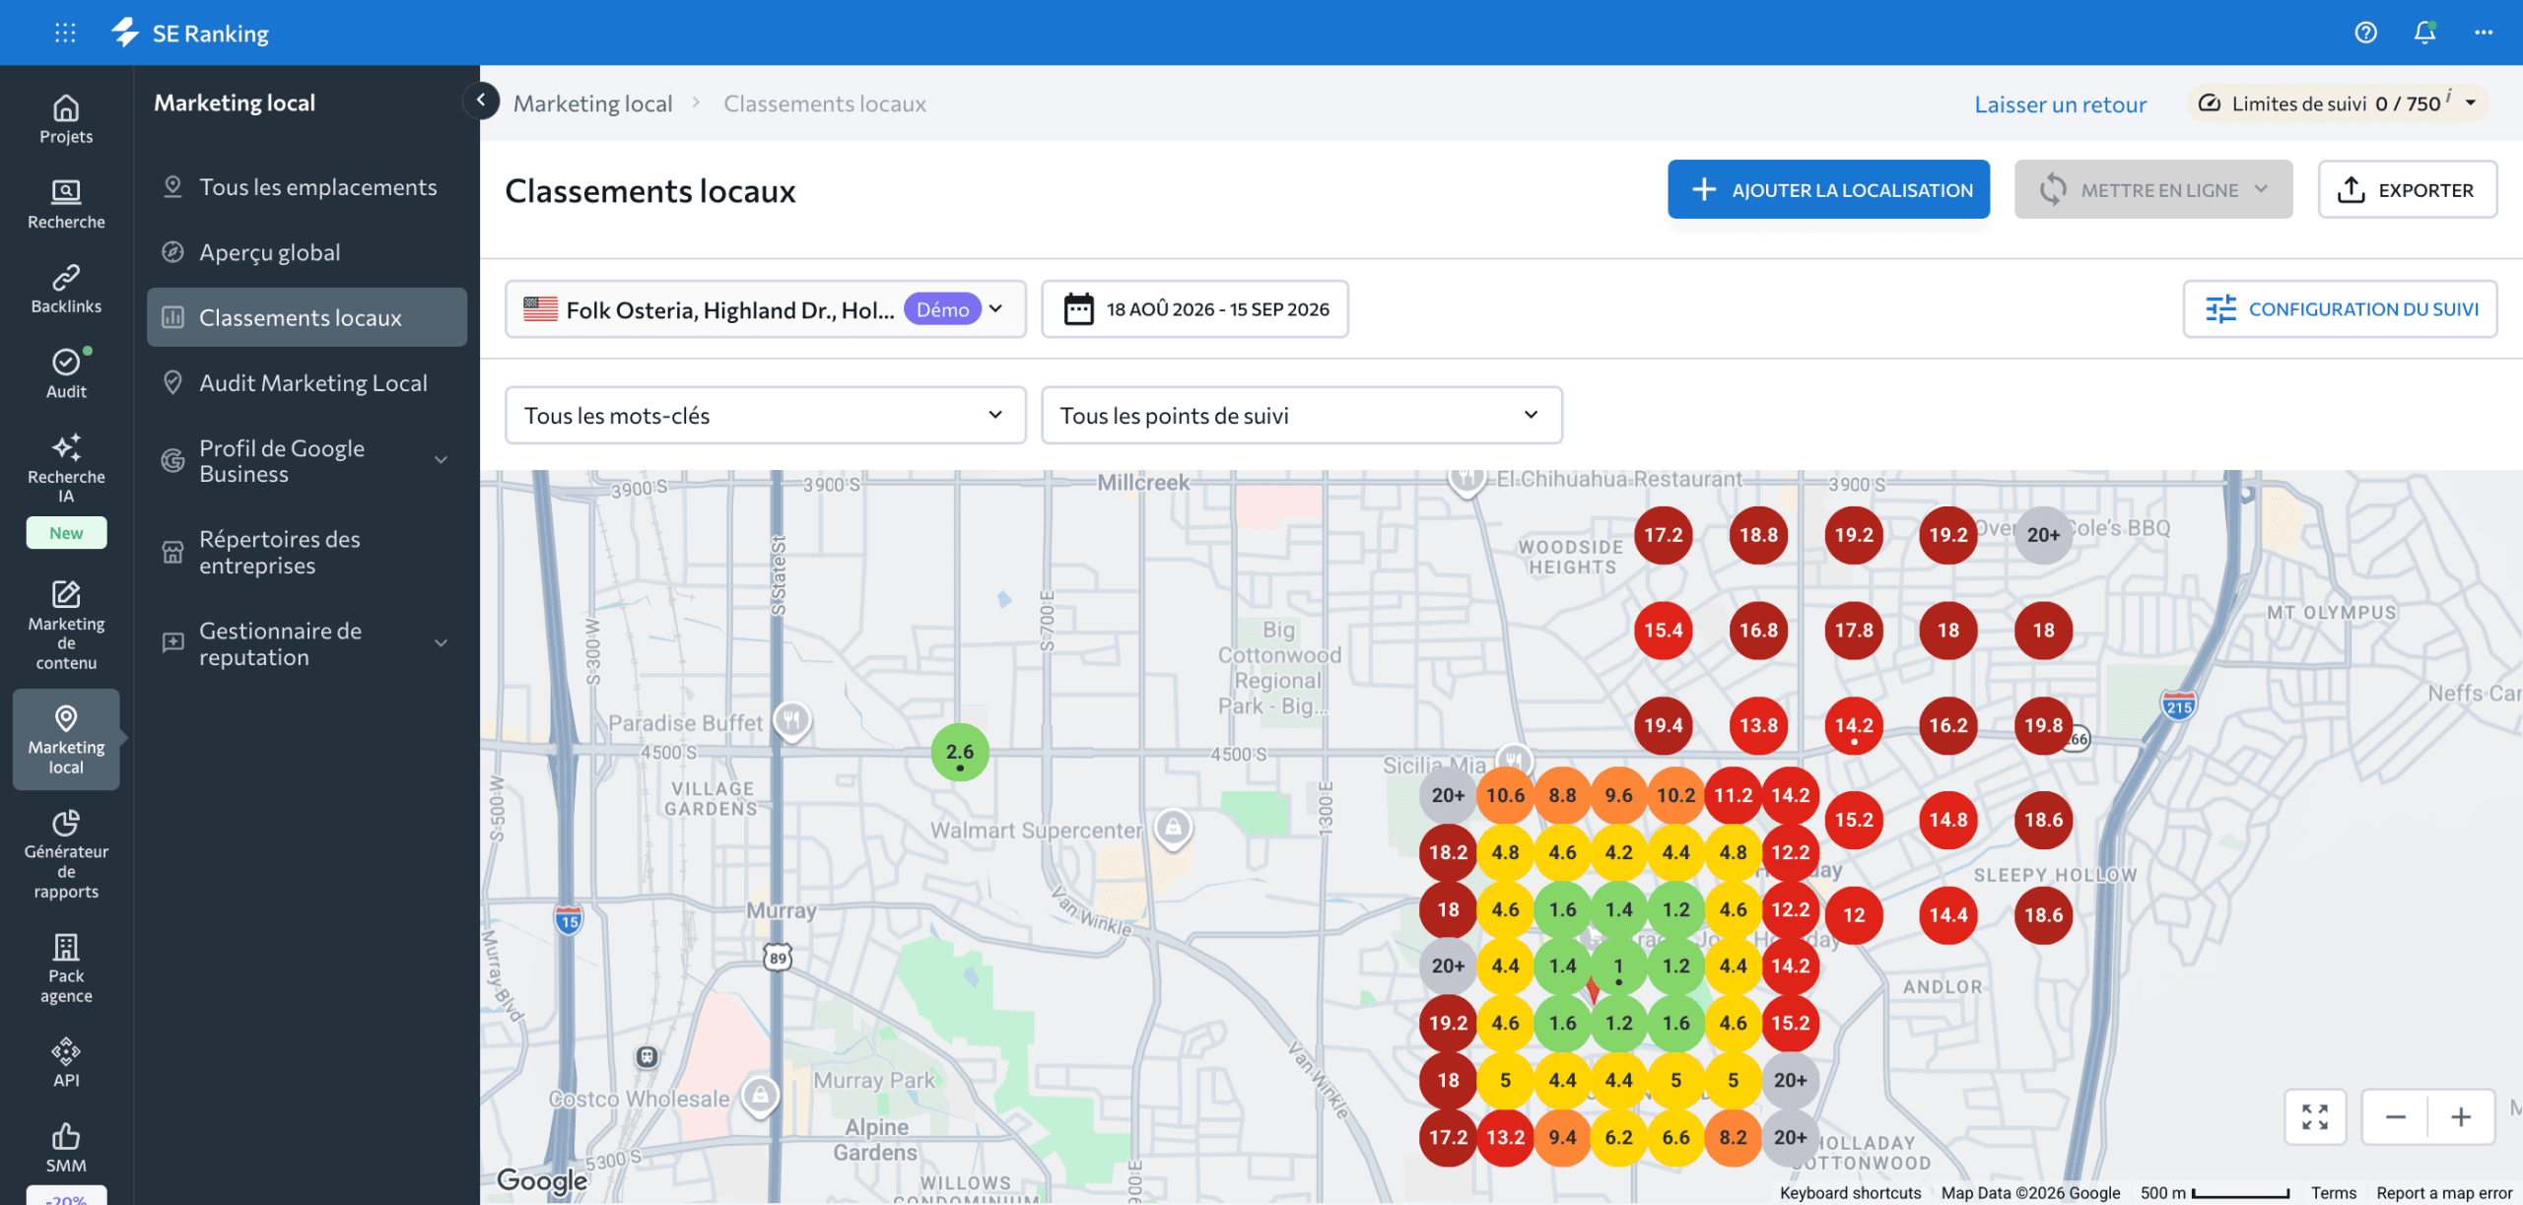Click the green center marker labeled 1
The width and height of the screenshot is (2523, 1205).
click(x=1618, y=967)
